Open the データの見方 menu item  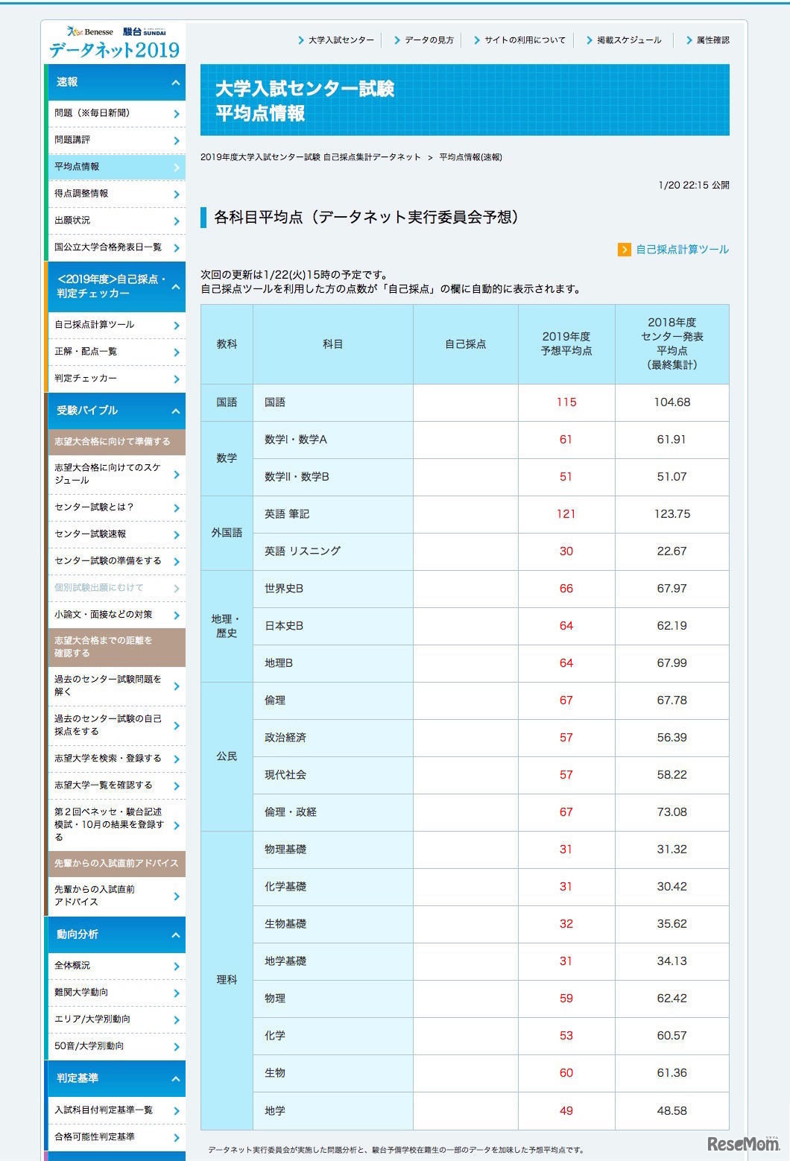429,41
